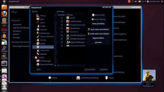Enable the Reactivate HP LaserJet checkbox
The width and height of the screenshot is (164, 92).
point(62,46)
